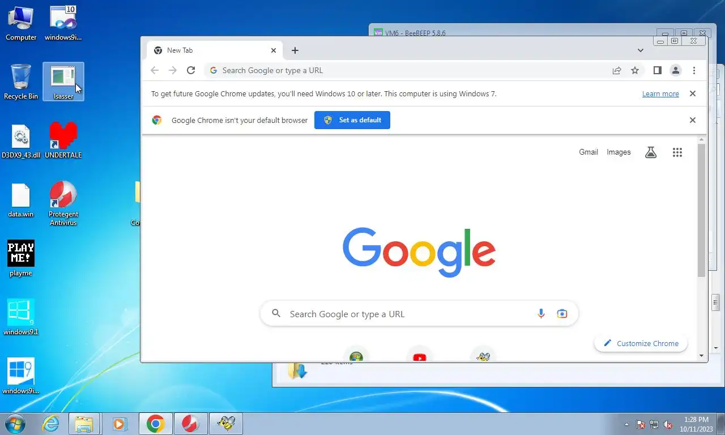Open tab search chevron
Image resolution: width=725 pixels, height=435 pixels.
coord(641,50)
